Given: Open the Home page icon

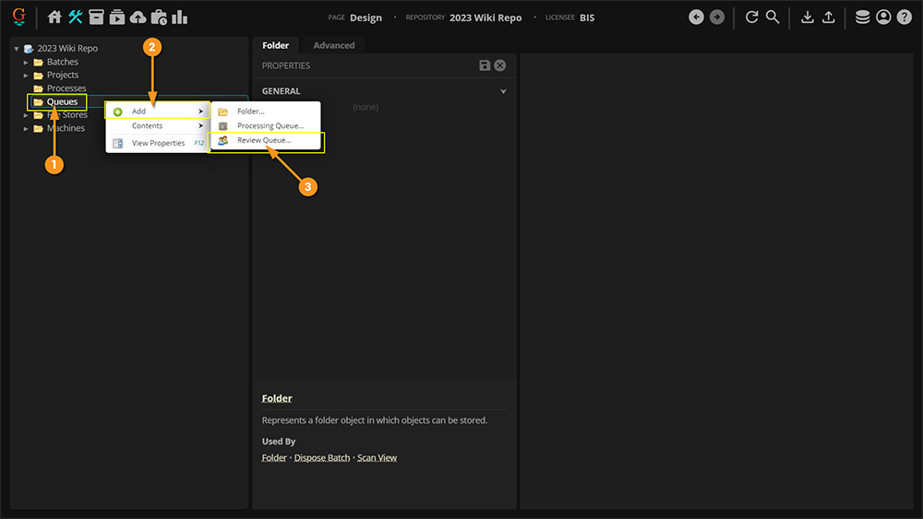Looking at the screenshot, I should (54, 18).
